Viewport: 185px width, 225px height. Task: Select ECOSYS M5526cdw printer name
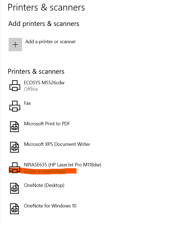(44, 83)
